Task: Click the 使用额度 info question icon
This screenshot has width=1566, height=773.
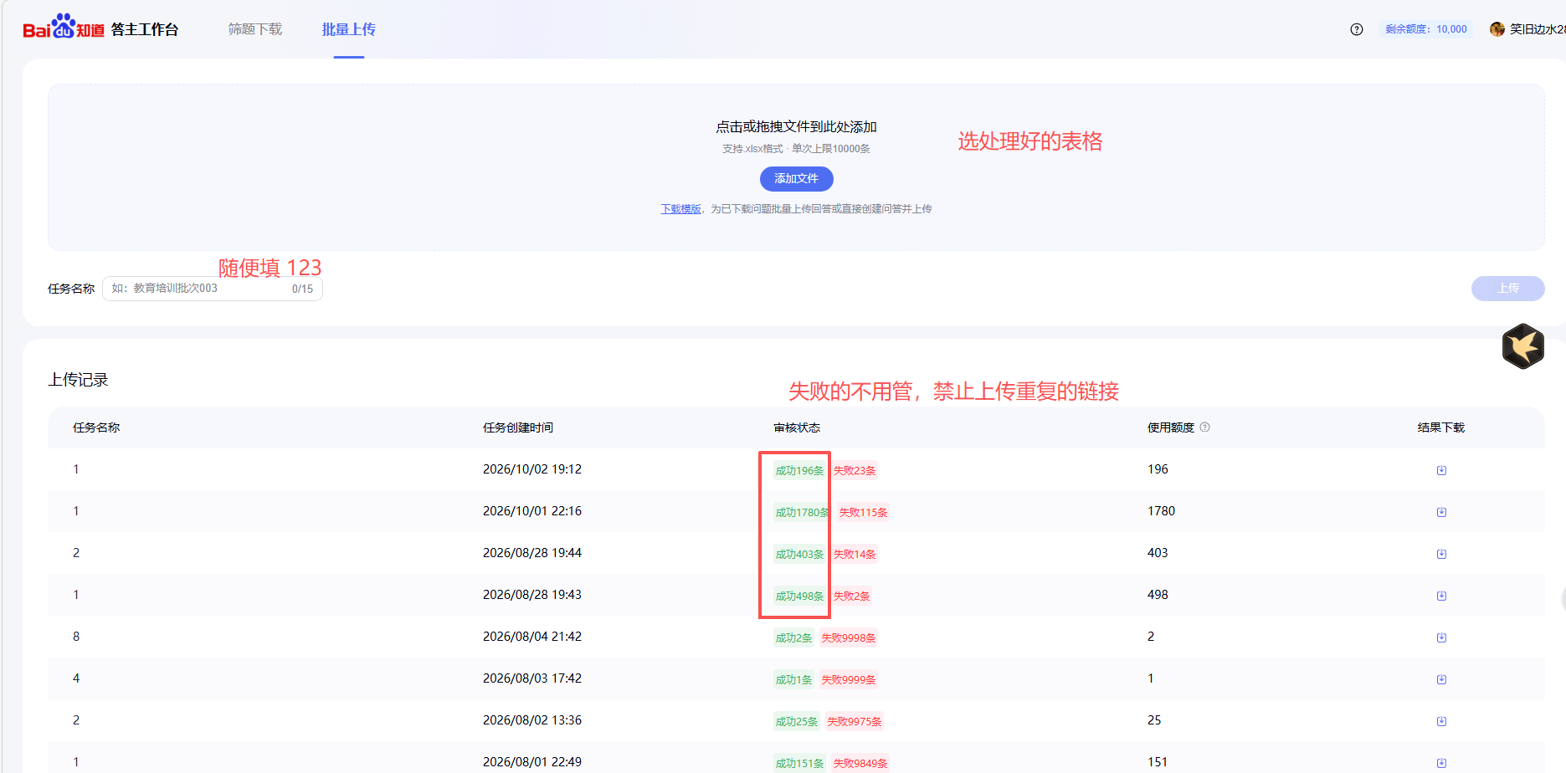Action: (x=1205, y=427)
